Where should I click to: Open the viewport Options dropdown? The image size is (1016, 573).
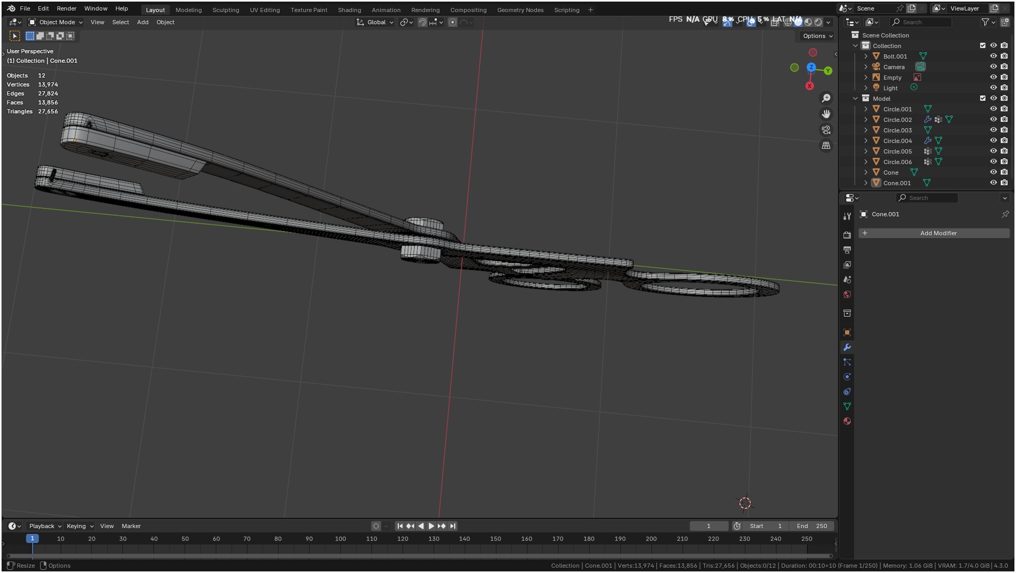[818, 36]
